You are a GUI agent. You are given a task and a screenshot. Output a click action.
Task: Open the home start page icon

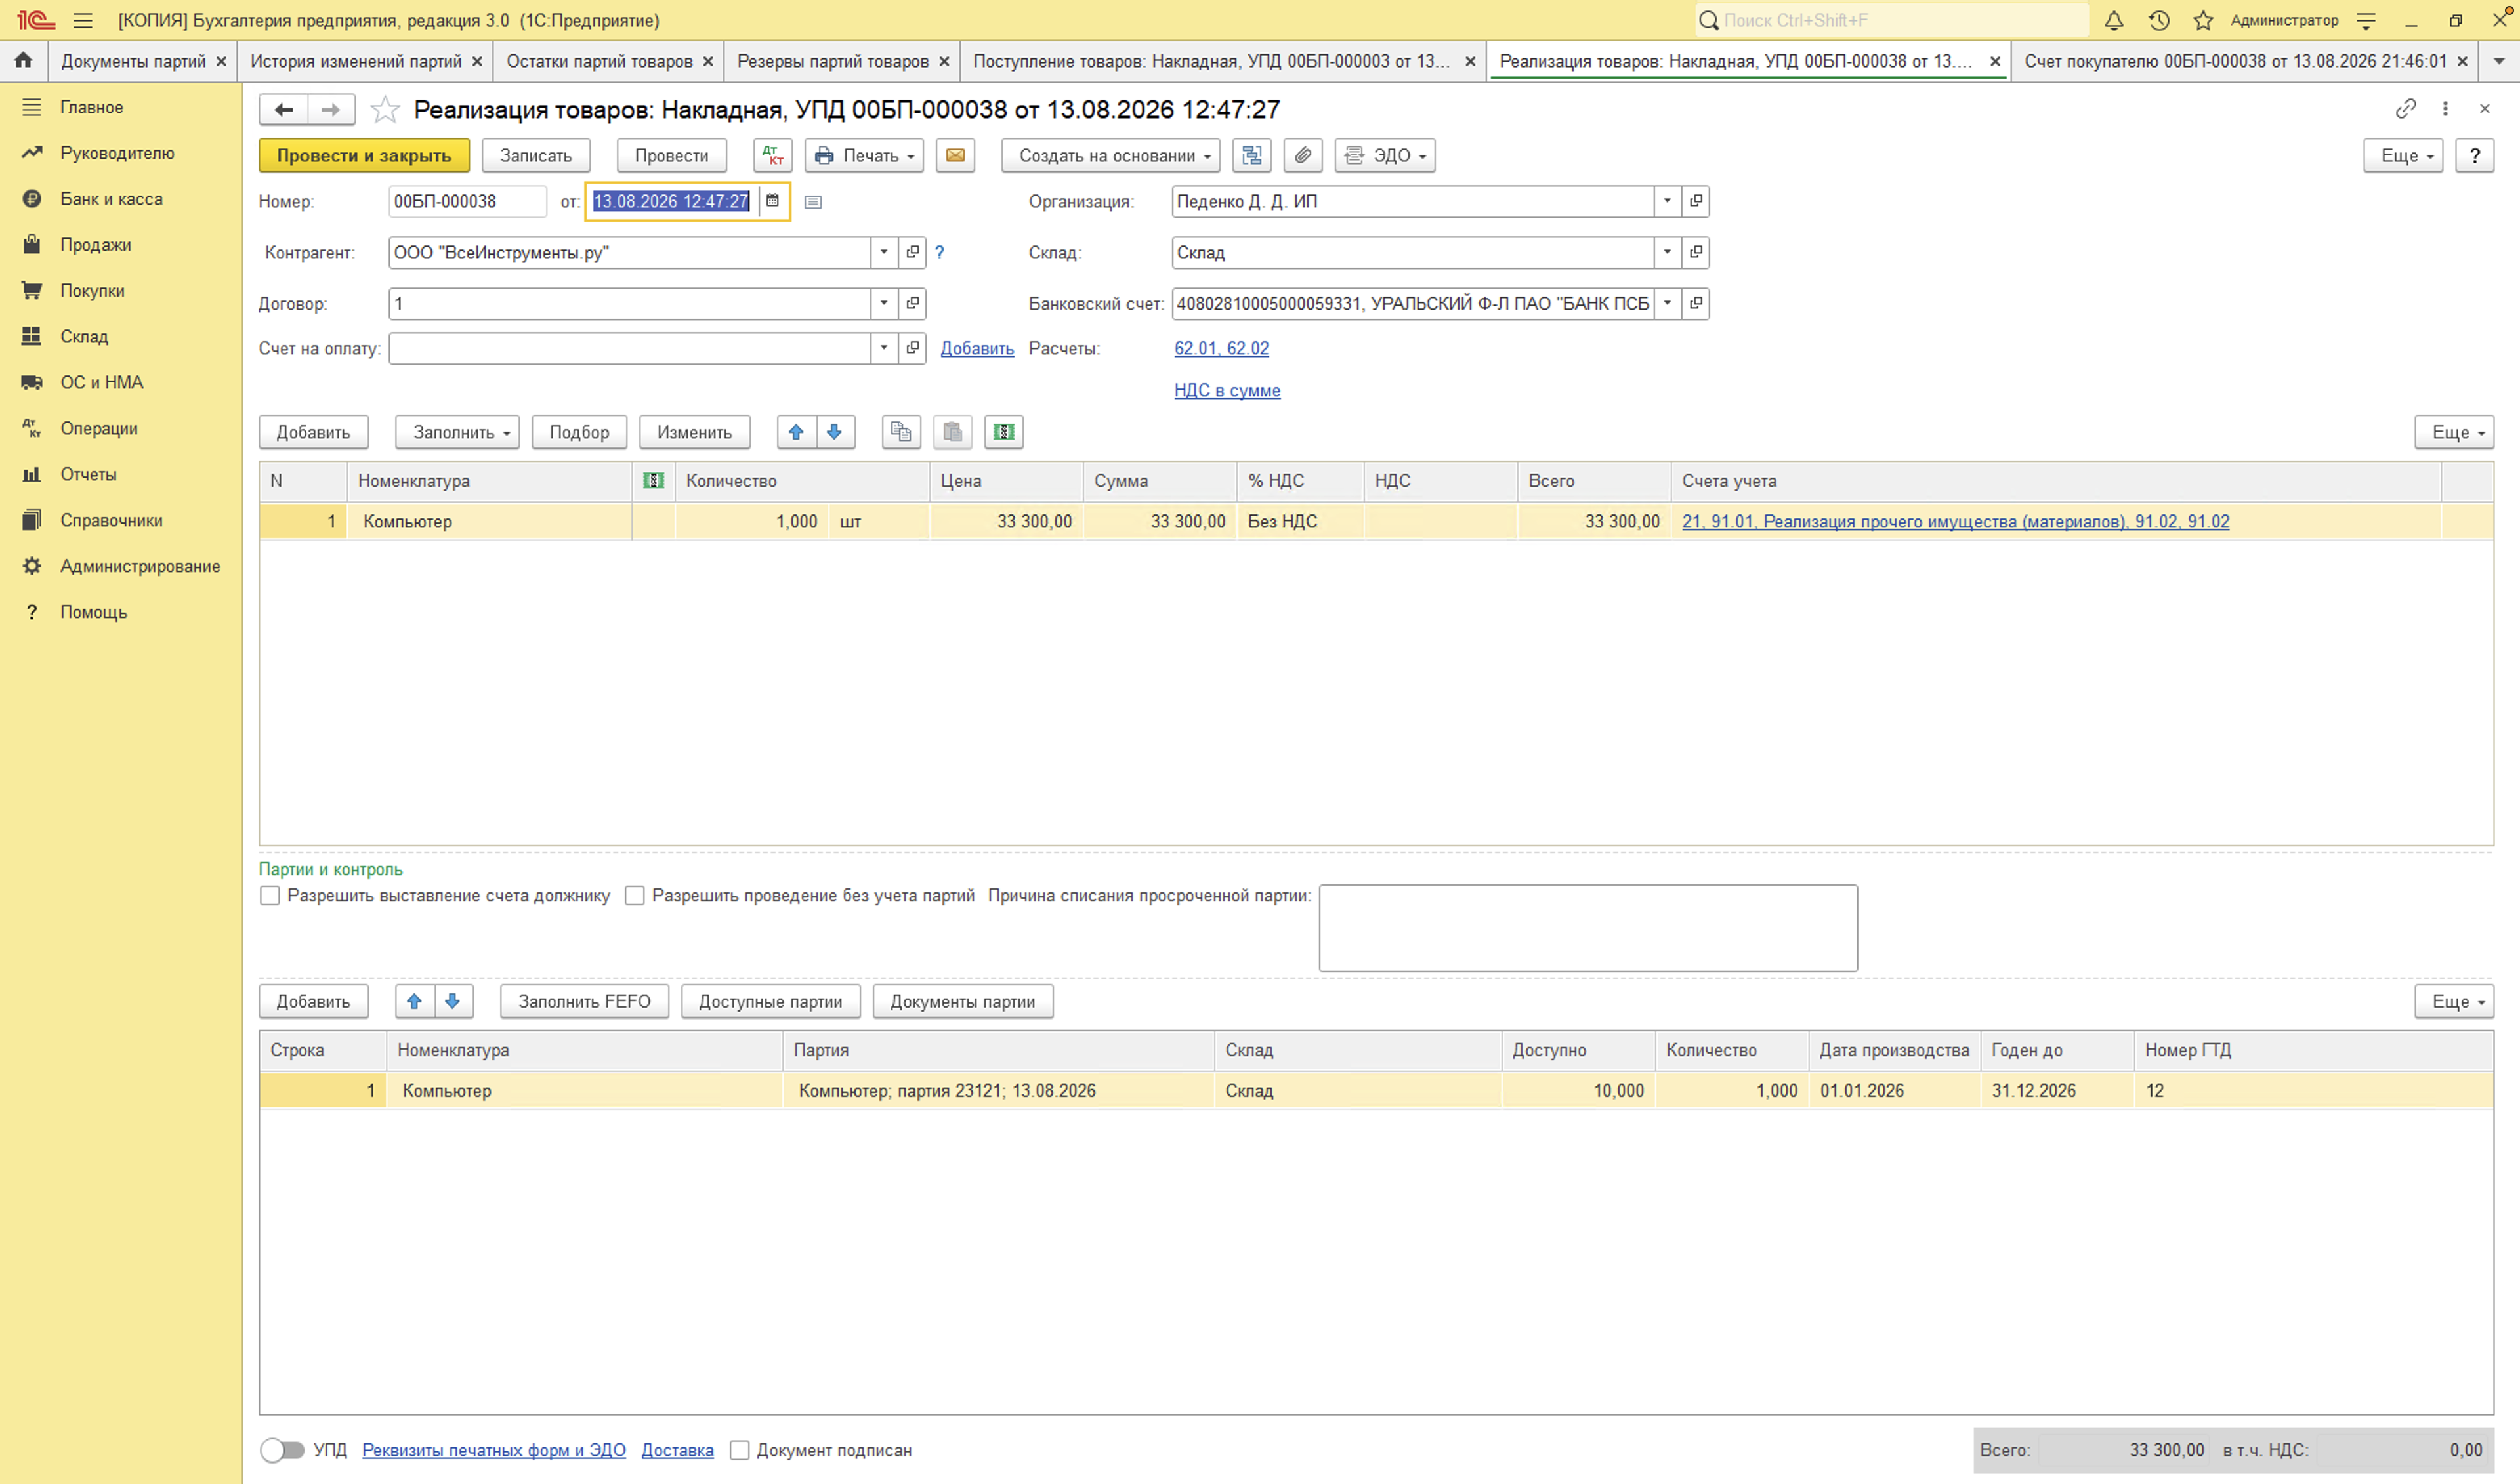(23, 60)
